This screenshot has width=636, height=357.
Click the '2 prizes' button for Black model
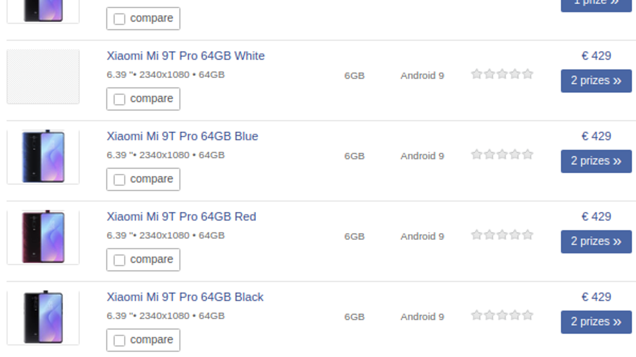(596, 322)
